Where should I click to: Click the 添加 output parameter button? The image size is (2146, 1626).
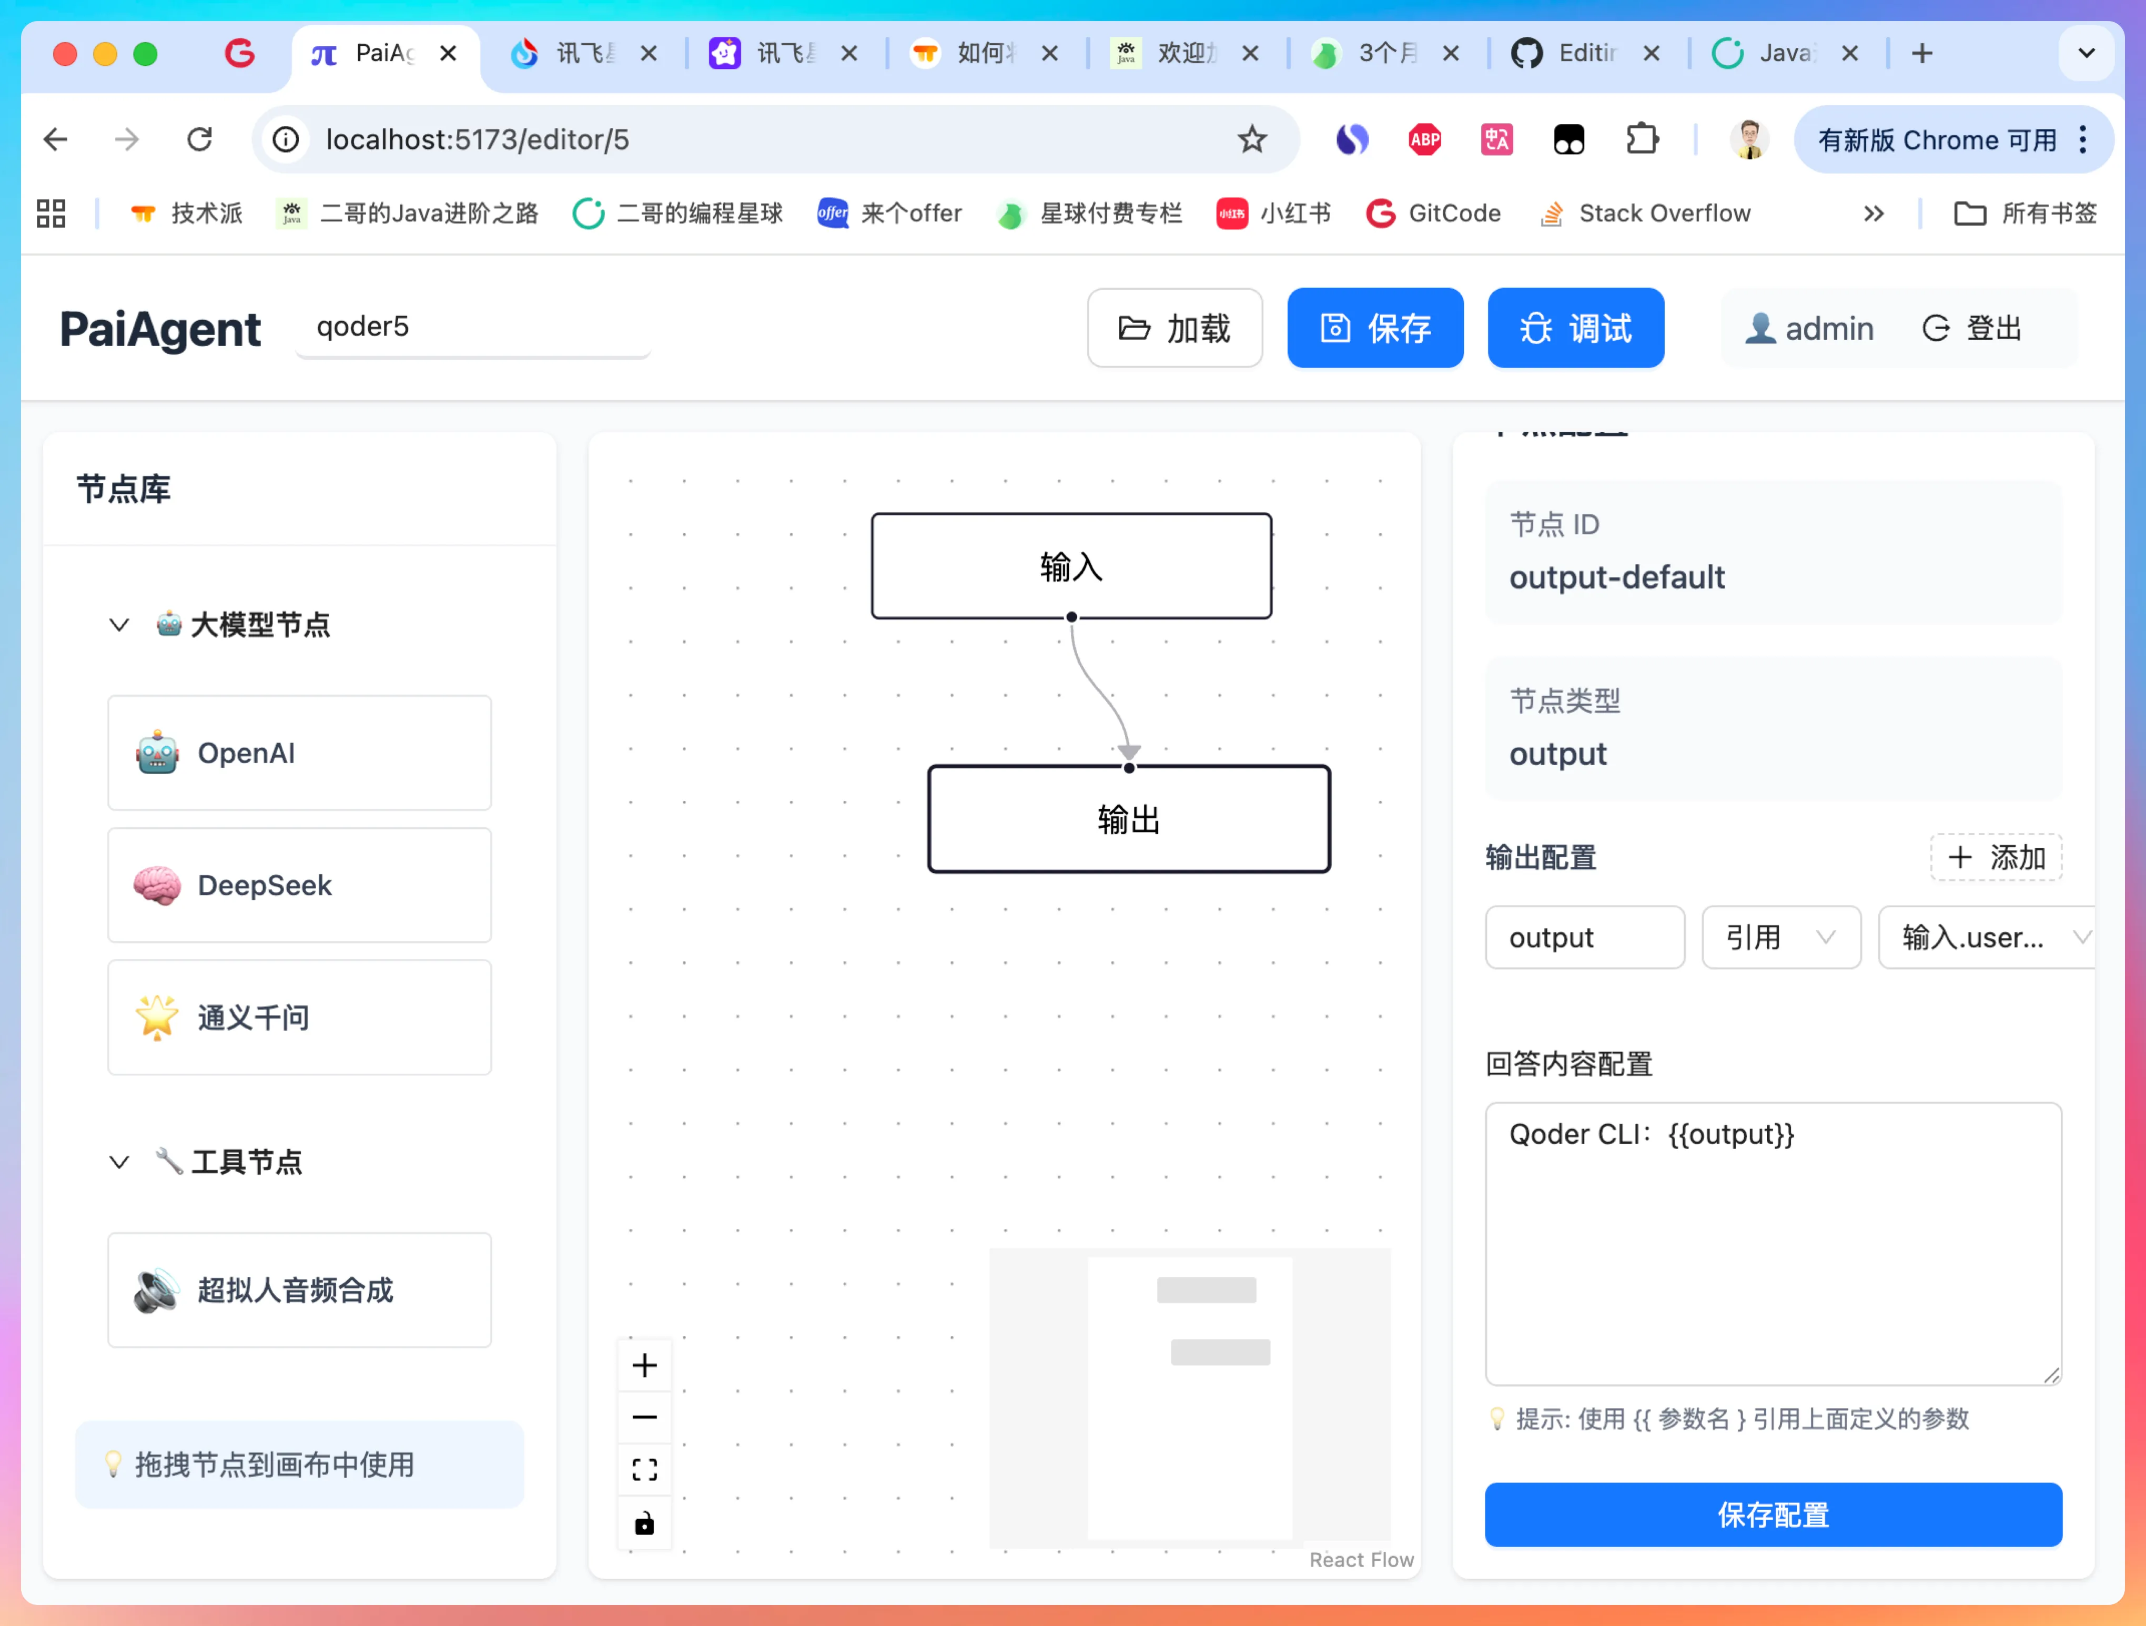tap(1996, 857)
